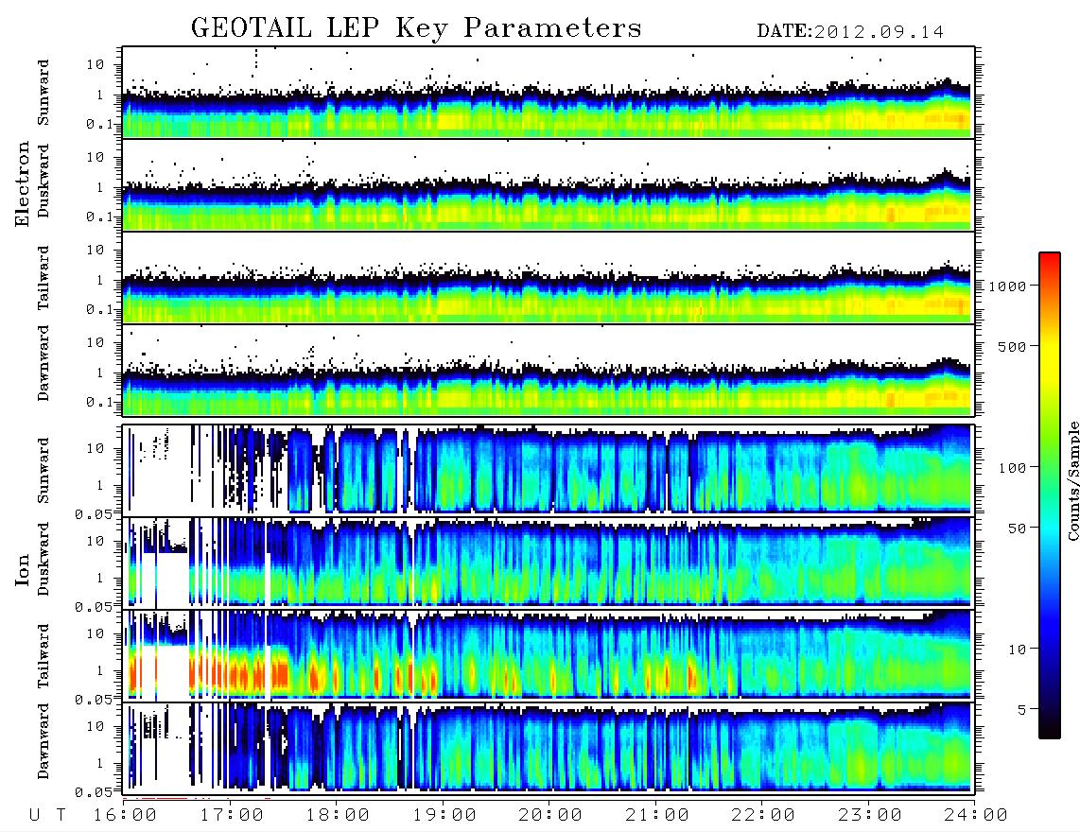Click the Ion Dawnward axis label
This screenshot has height=832, width=1080.
coord(44,741)
